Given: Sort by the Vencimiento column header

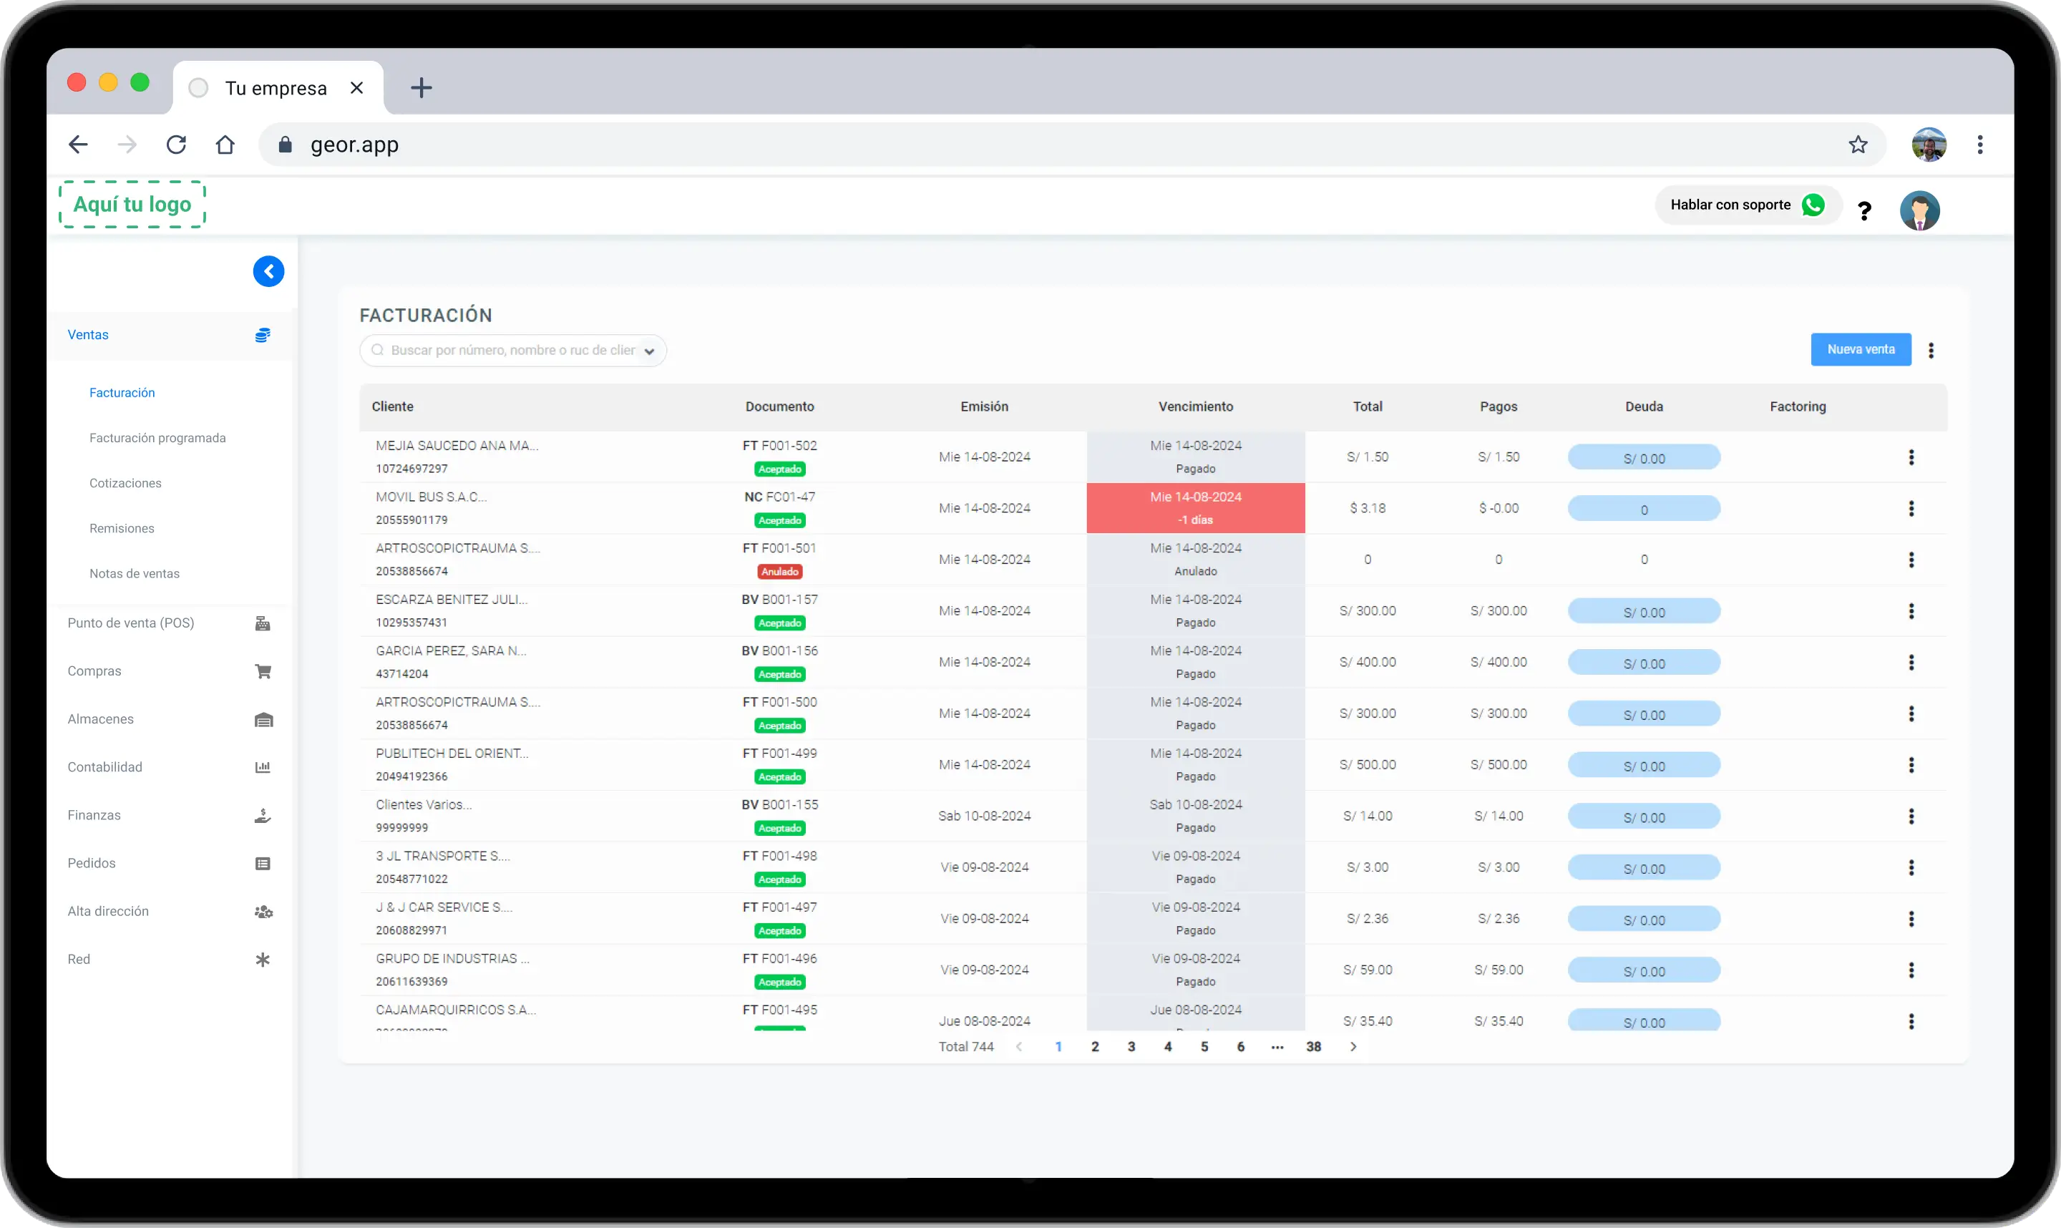Looking at the screenshot, I should [1194, 407].
